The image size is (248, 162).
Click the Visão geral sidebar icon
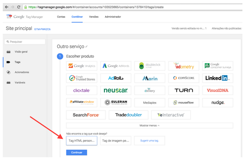(x=8, y=52)
